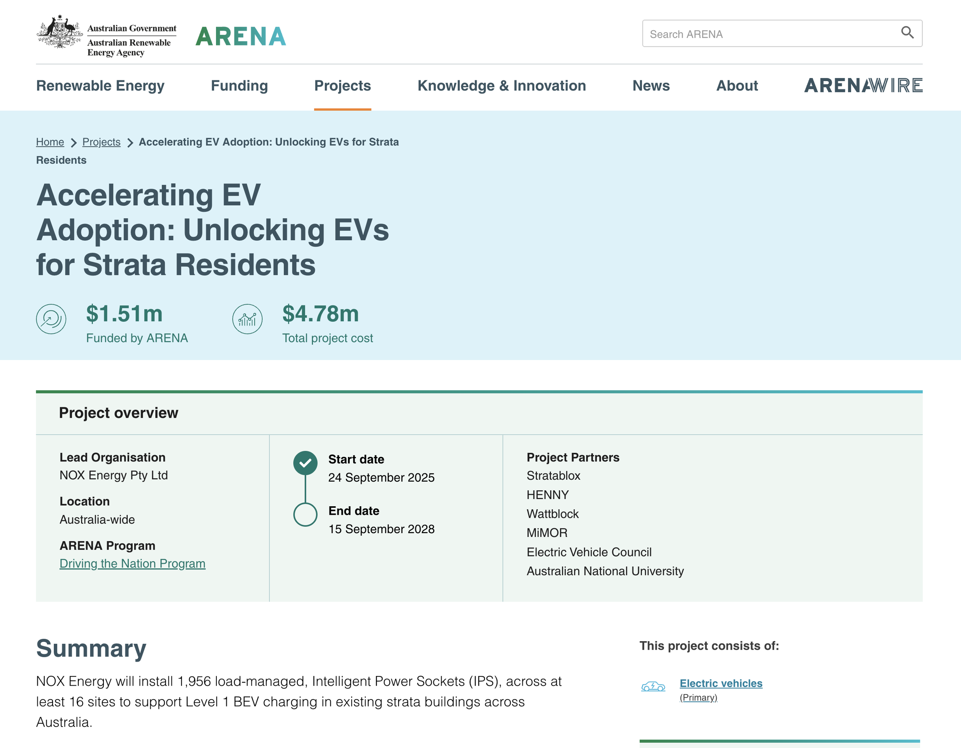961x748 pixels.
Task: Go to the News section
Action: [x=651, y=86]
